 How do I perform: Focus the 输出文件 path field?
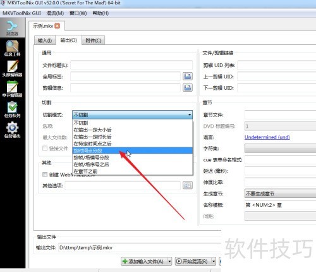pos(140,247)
